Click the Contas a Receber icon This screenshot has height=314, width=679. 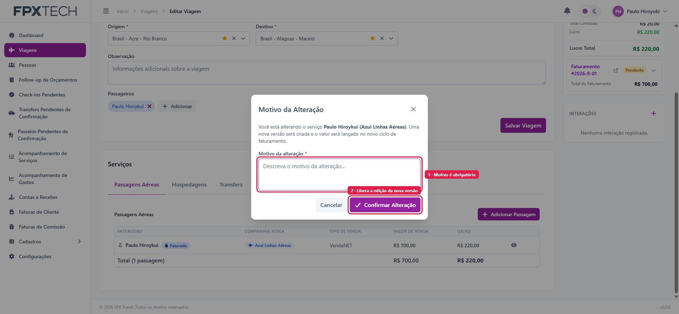(x=12, y=197)
